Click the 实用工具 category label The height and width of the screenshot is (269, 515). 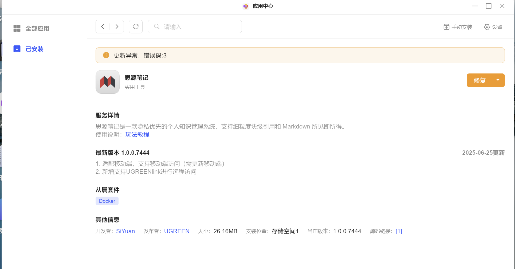click(x=135, y=87)
